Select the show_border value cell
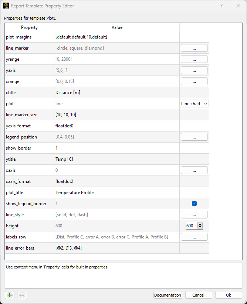Image resolution: width=247 pixels, height=304 pixels. coord(117,148)
